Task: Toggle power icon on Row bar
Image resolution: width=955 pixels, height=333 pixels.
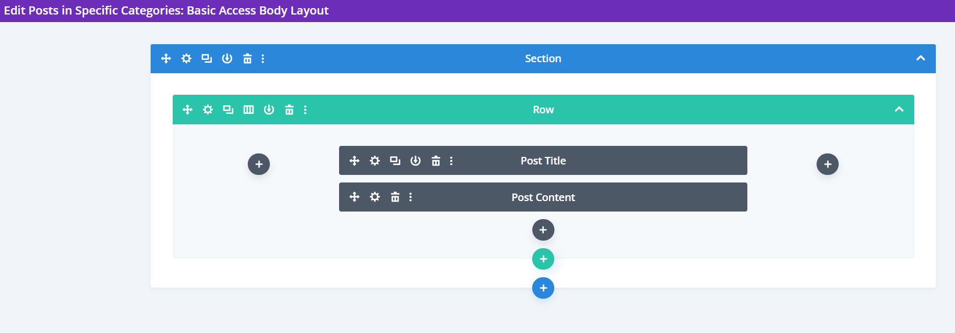Action: (x=269, y=110)
